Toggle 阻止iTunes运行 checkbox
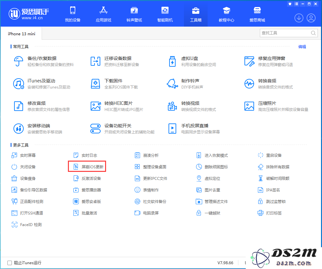This screenshot has height=269, width=322. 10,263
